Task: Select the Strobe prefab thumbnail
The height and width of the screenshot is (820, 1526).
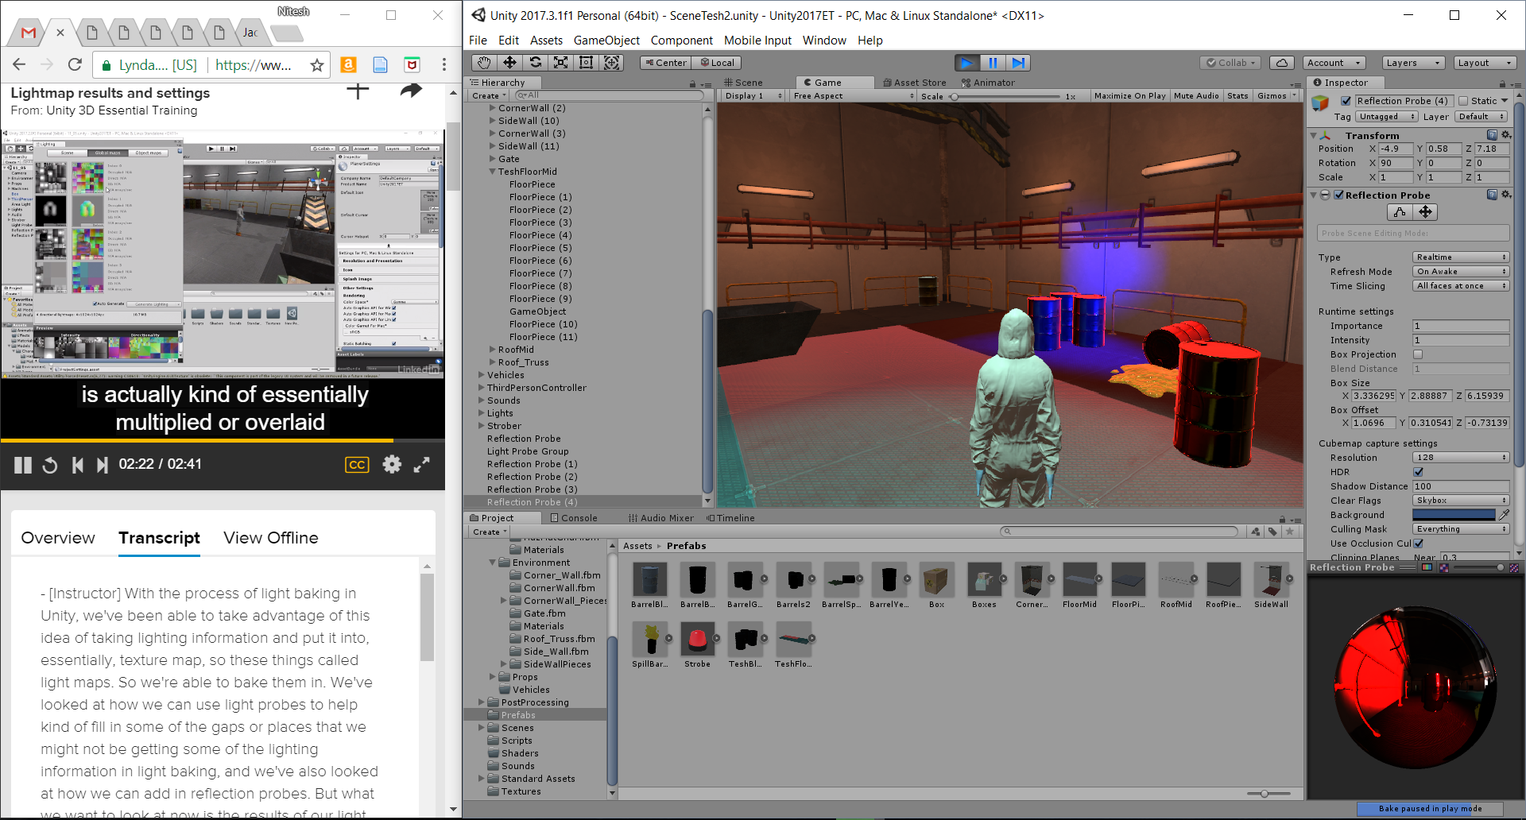Action: (697, 640)
